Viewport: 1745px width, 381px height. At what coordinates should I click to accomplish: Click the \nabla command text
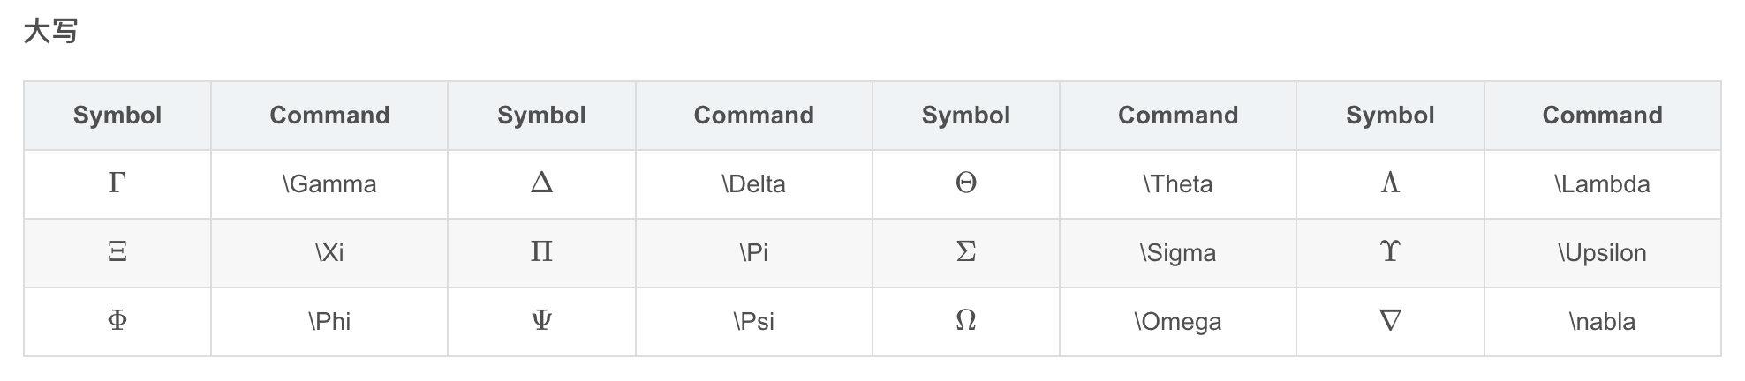pos(1602,321)
